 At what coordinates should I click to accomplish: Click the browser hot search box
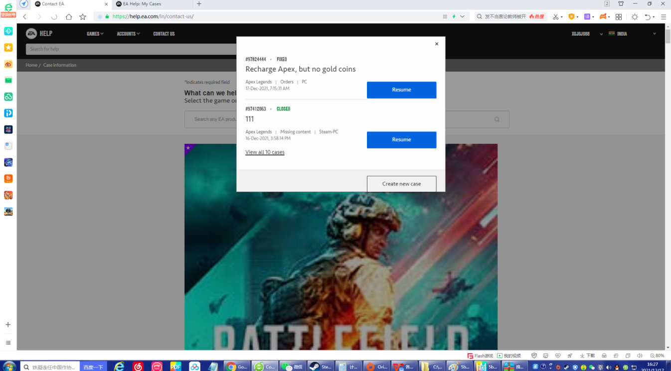(510, 16)
